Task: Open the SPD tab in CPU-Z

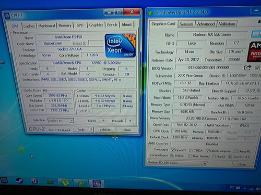Action: 80,25
